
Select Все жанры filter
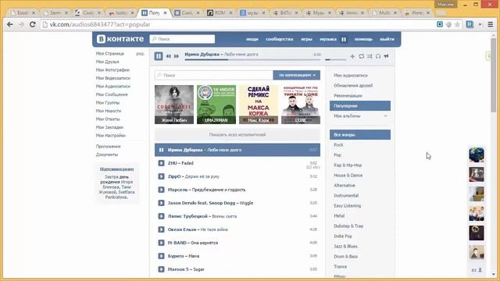tap(360, 135)
